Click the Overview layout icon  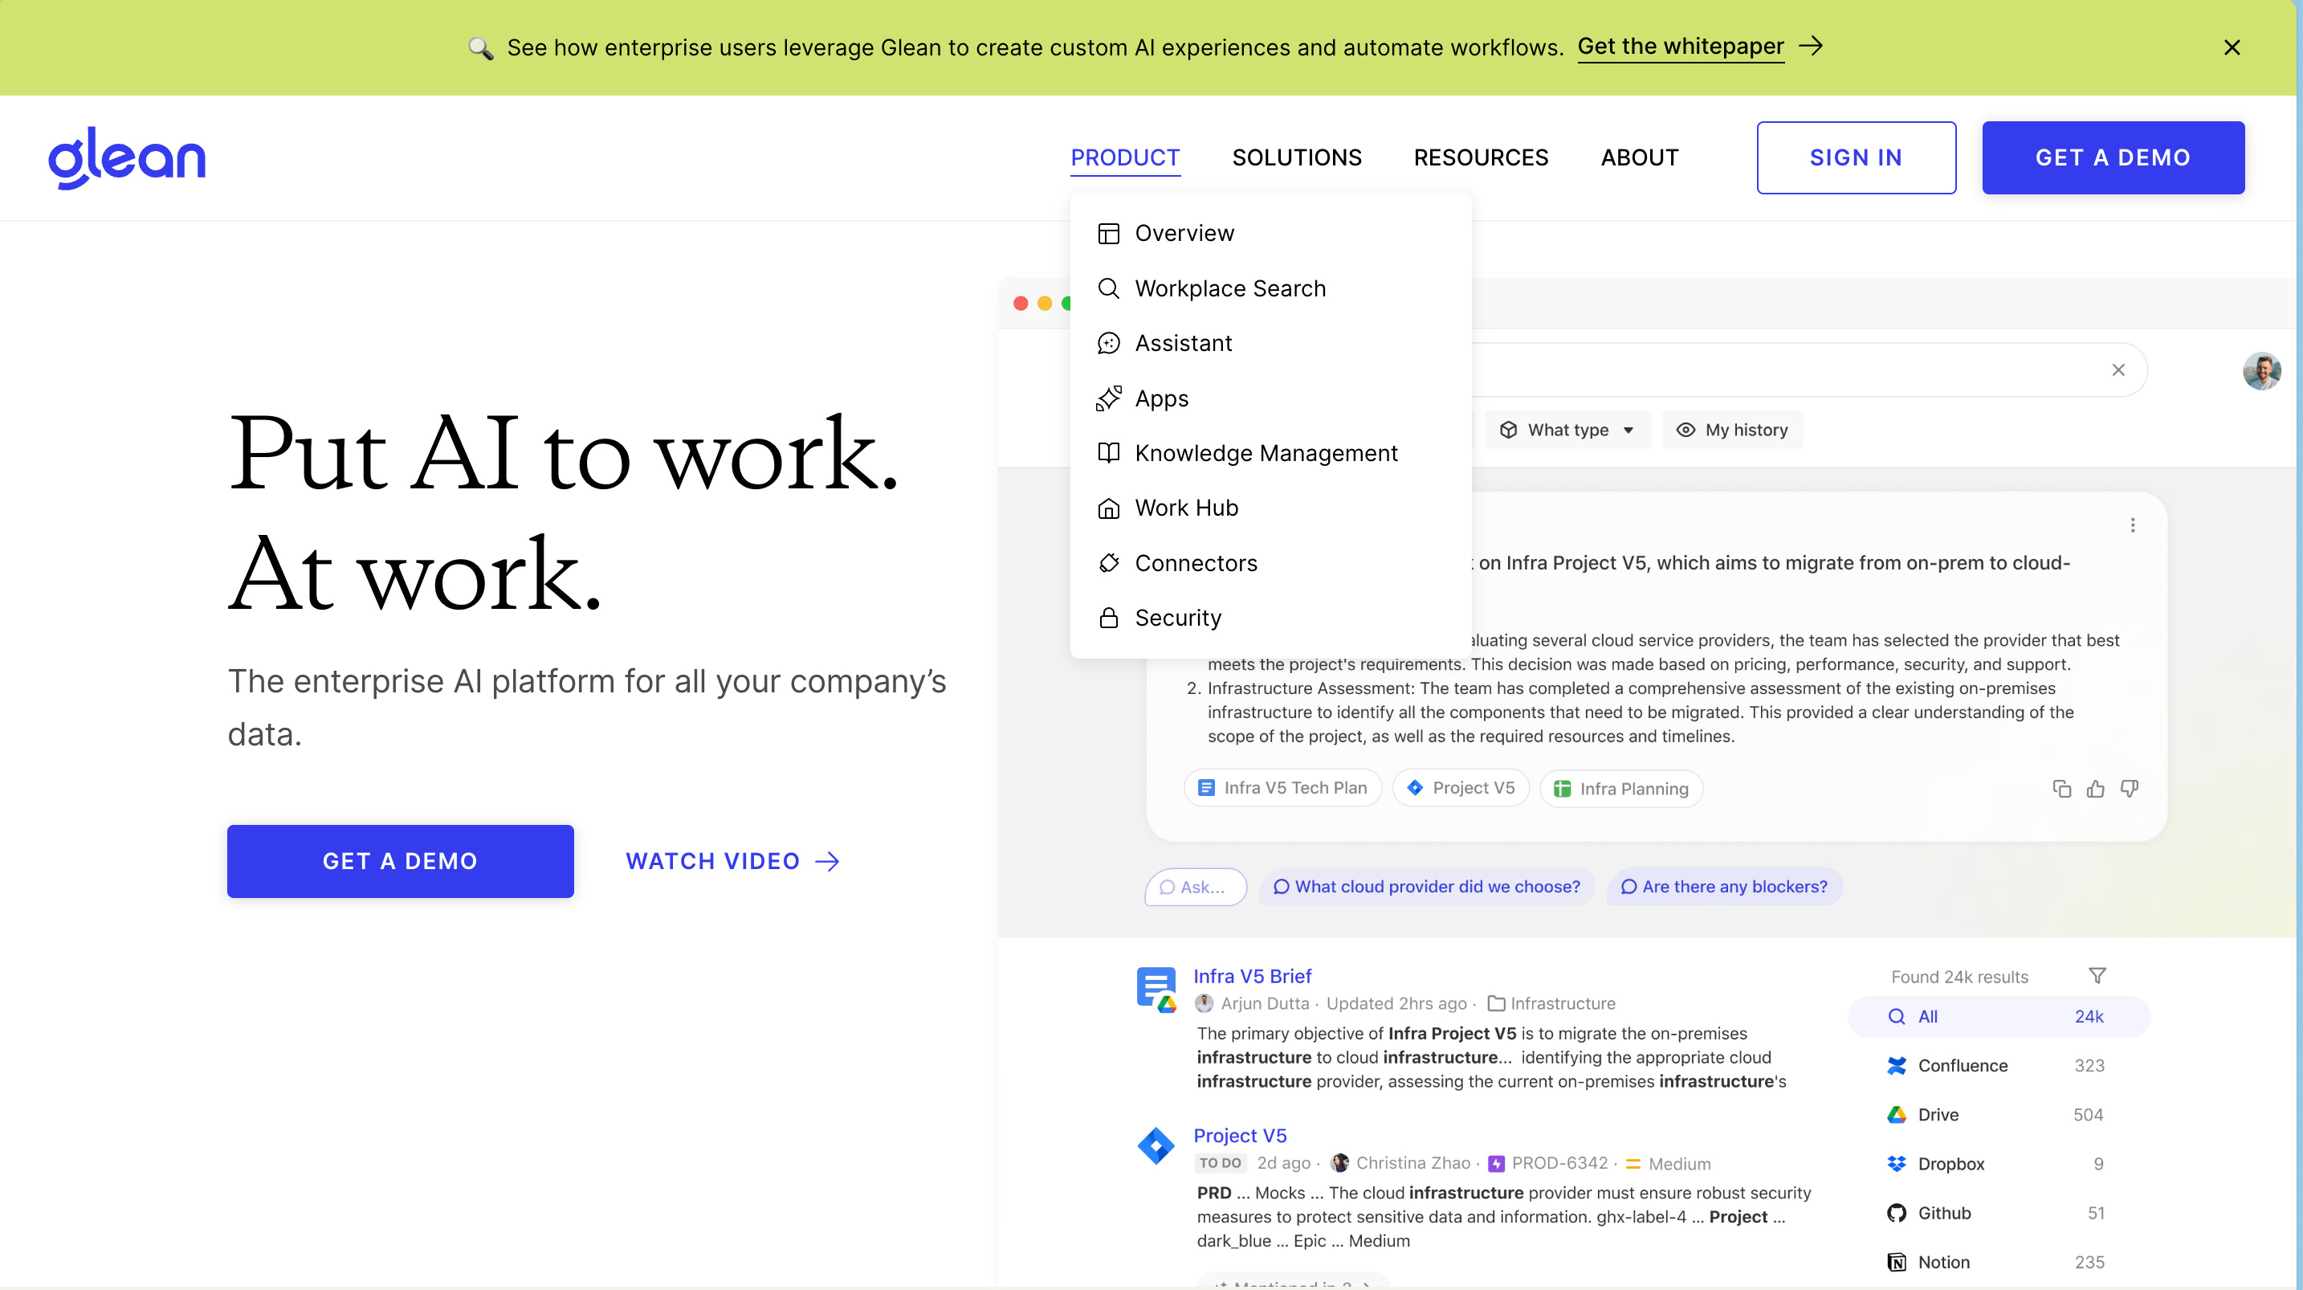coord(1109,234)
